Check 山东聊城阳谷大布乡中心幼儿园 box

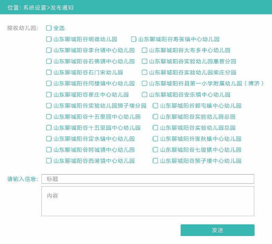(144, 50)
